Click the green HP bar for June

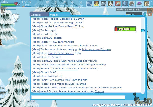click(8, 5)
